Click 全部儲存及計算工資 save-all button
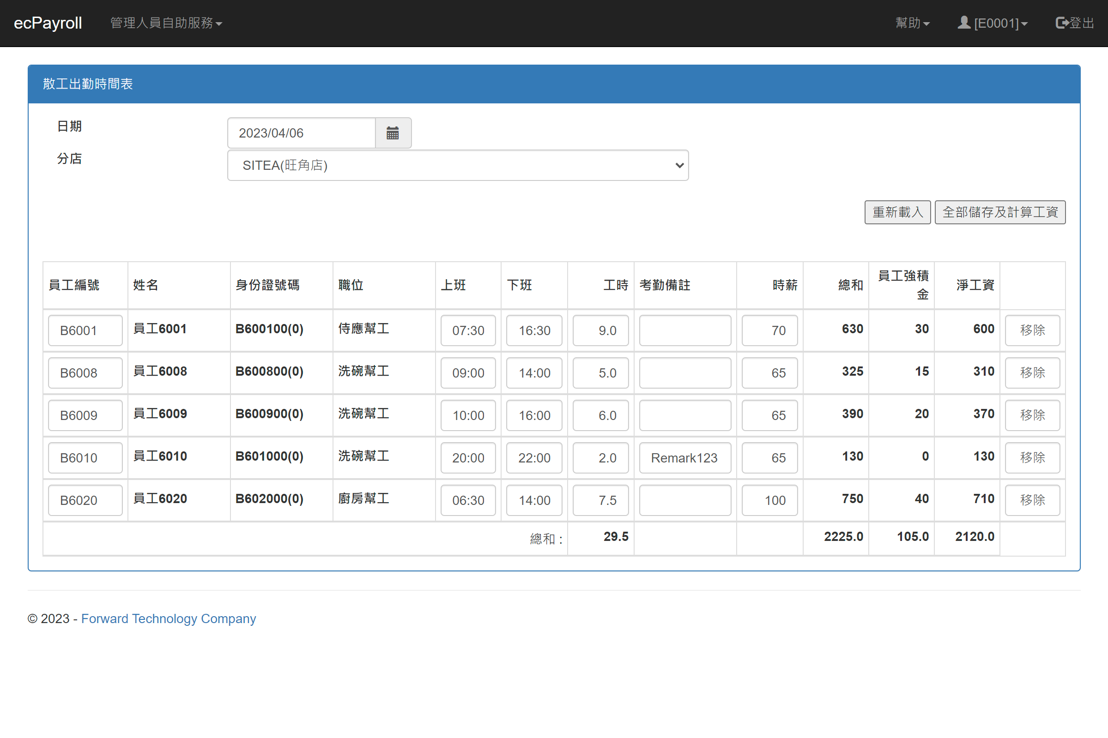This screenshot has width=1108, height=738. 1000,212
